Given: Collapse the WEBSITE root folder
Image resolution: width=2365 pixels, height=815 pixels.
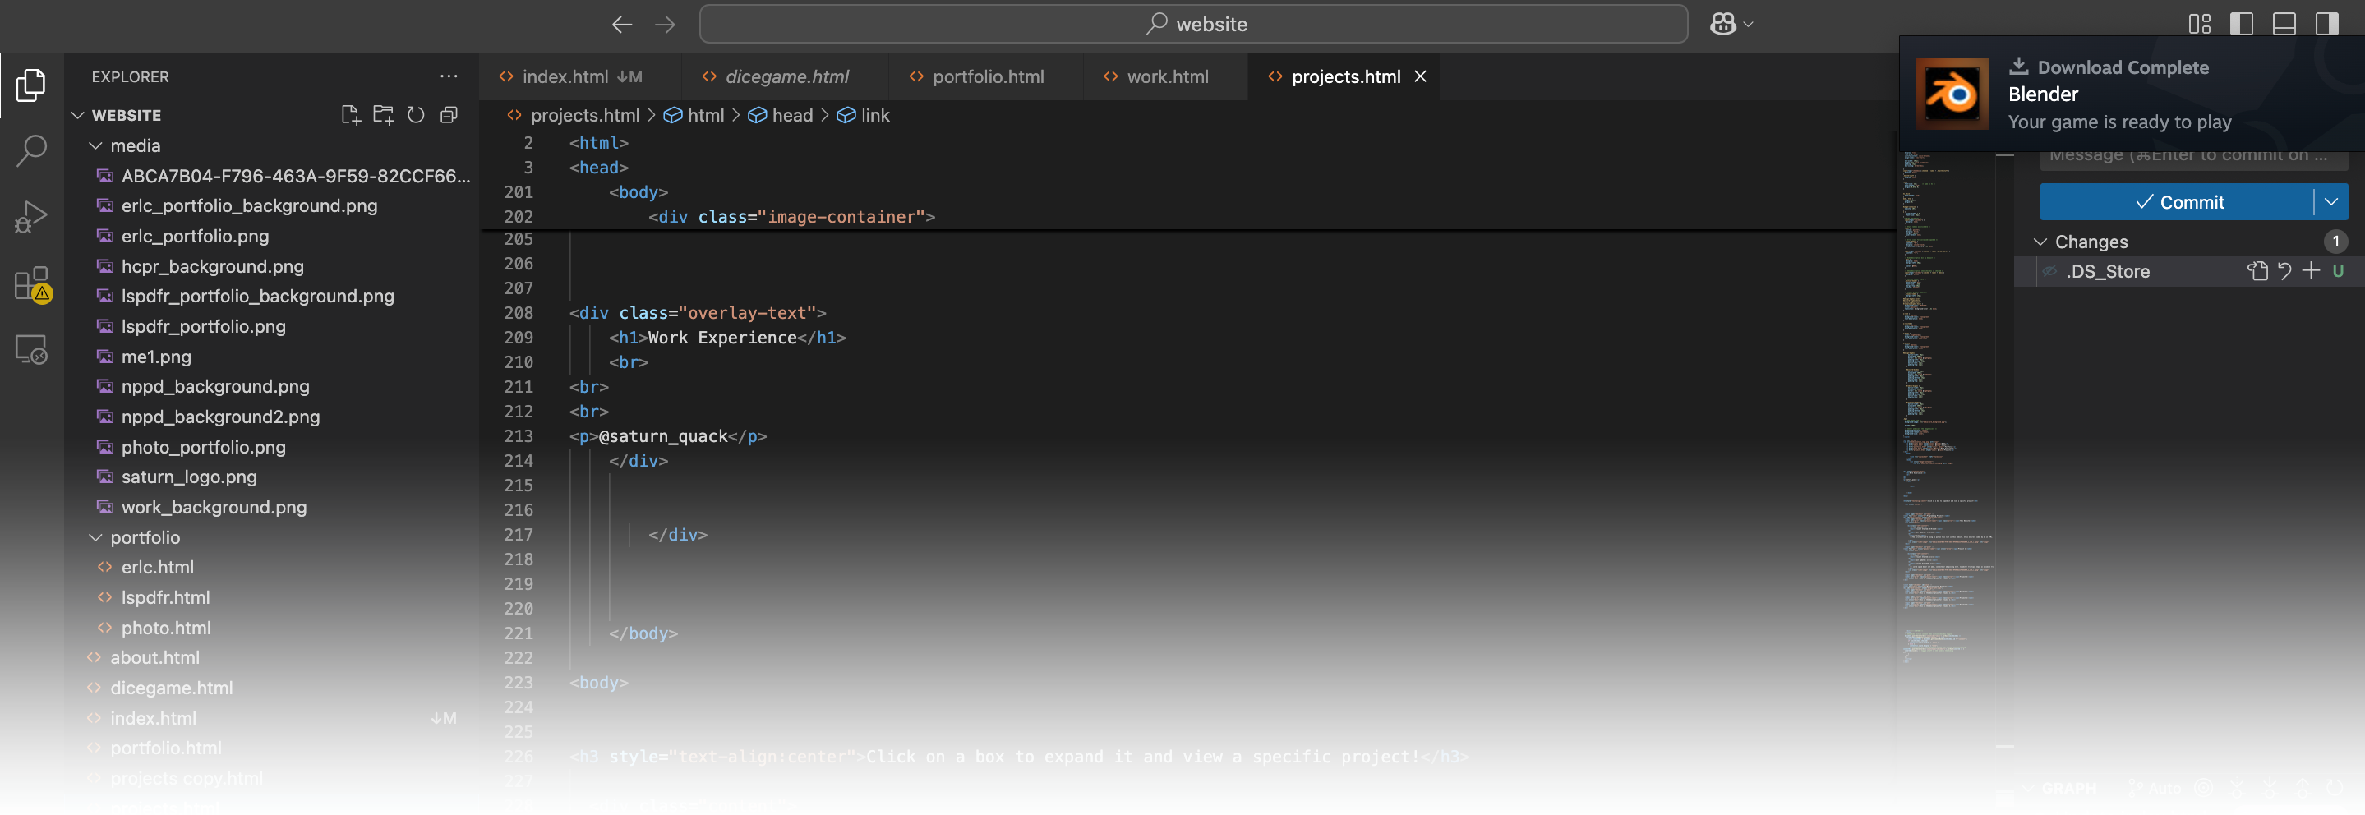Looking at the screenshot, I should 78,115.
